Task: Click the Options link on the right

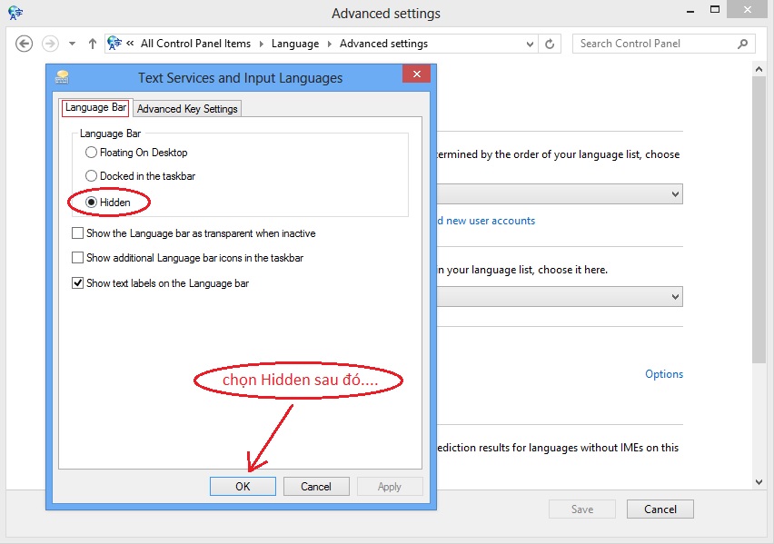Action: pos(664,373)
